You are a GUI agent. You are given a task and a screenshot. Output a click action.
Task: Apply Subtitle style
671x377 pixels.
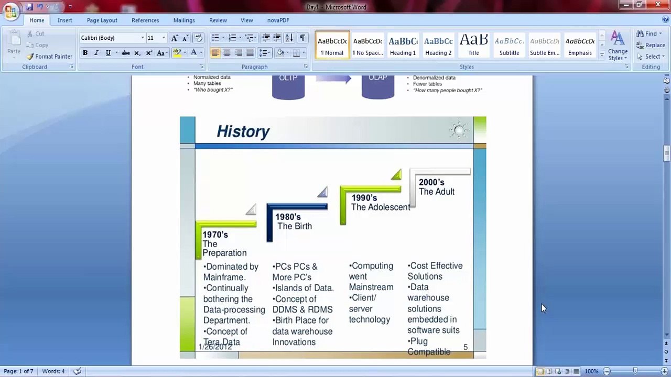[509, 46]
